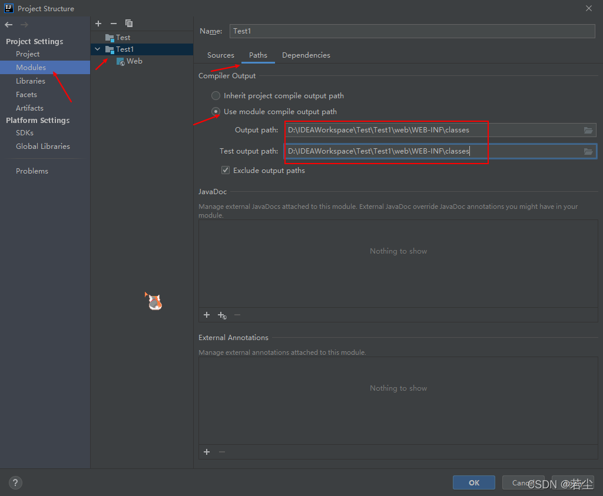Switch to the Dependencies tab

pos(306,55)
